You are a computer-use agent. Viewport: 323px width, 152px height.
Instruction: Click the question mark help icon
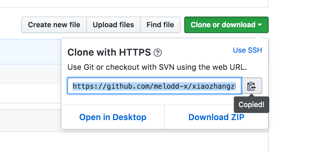158,53
